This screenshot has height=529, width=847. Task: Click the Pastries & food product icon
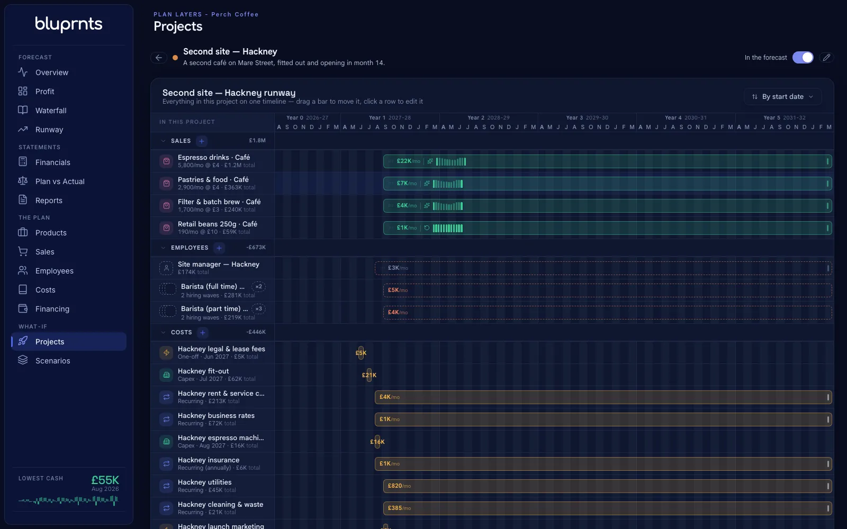pyautogui.click(x=166, y=184)
